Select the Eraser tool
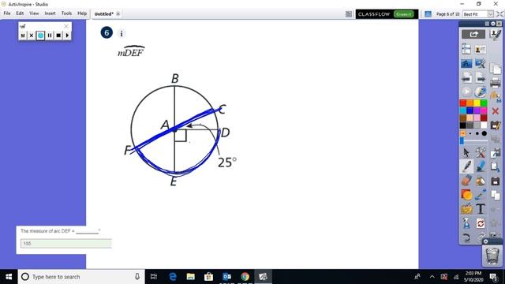Image resolution: width=505 pixels, height=284 pixels. pos(466,181)
